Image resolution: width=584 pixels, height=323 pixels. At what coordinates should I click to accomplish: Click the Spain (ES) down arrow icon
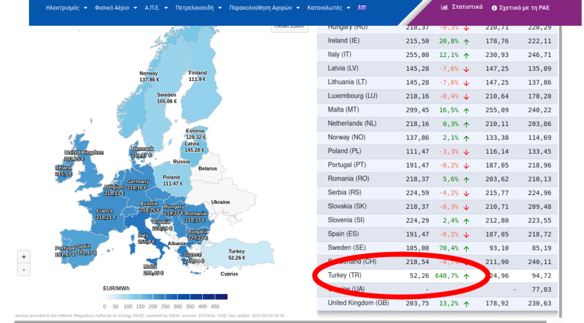(467, 235)
